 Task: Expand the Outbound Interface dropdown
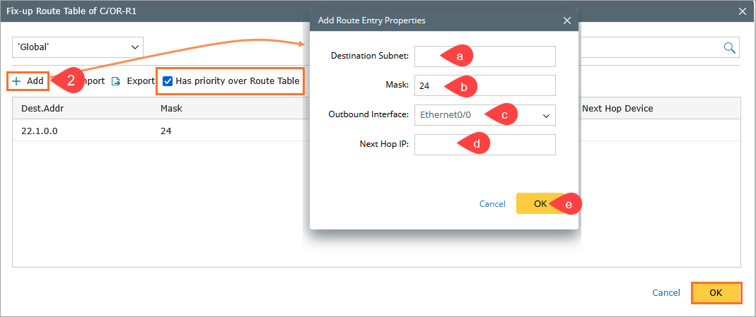click(x=546, y=114)
